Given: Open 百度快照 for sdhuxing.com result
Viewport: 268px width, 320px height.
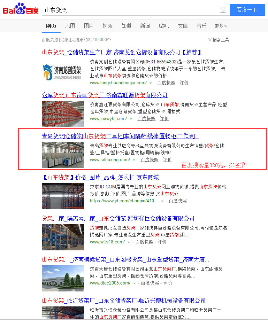Looking at the screenshot, I should click(150, 159).
